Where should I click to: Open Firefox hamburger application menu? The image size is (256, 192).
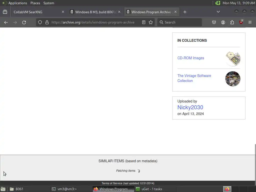coord(250,22)
